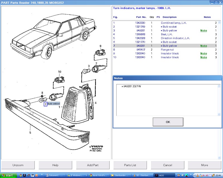This screenshot has width=223, height=178.
Task: Click callout number 10 in the diagram
Action: point(59,72)
